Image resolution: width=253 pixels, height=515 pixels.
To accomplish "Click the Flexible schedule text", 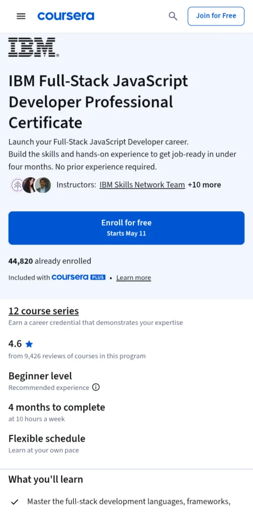I will pyautogui.click(x=47, y=439).
